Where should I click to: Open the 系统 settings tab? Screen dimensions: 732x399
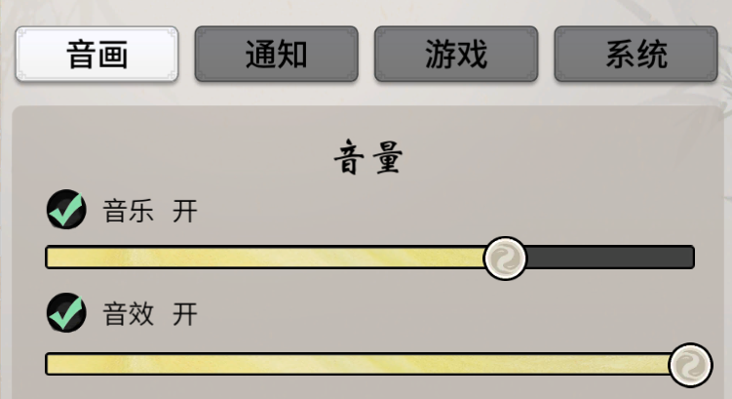tap(636, 54)
